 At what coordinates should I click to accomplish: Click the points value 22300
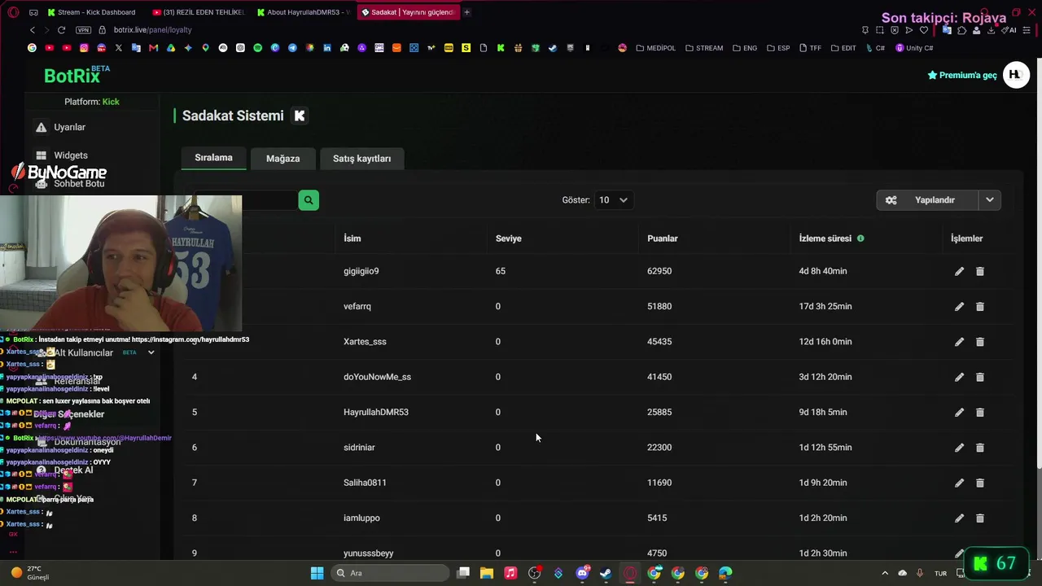point(659,448)
